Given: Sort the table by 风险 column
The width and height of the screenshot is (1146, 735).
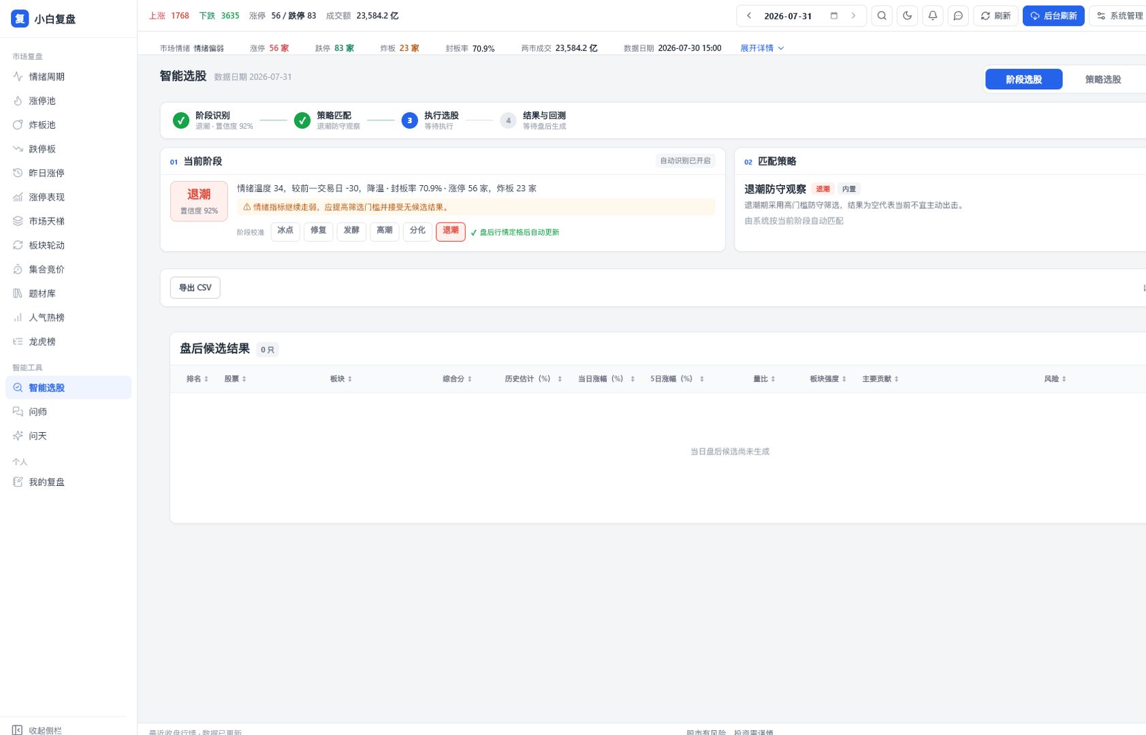Looking at the screenshot, I should [x=1055, y=379].
